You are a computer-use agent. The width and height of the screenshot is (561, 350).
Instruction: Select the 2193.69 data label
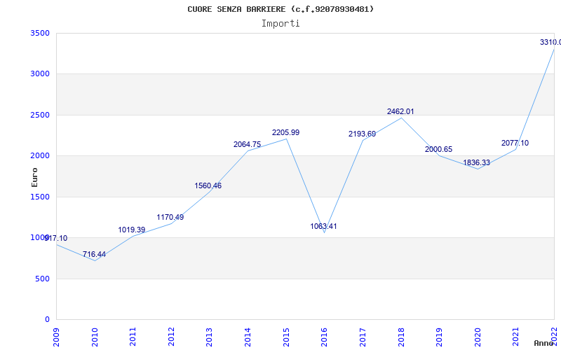pyautogui.click(x=362, y=134)
